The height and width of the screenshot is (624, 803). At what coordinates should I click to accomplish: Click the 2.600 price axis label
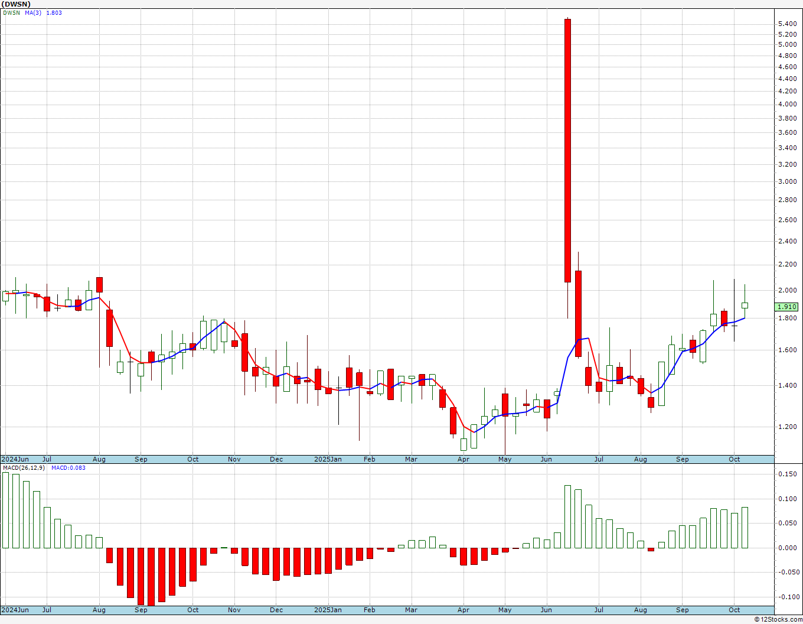click(787, 220)
